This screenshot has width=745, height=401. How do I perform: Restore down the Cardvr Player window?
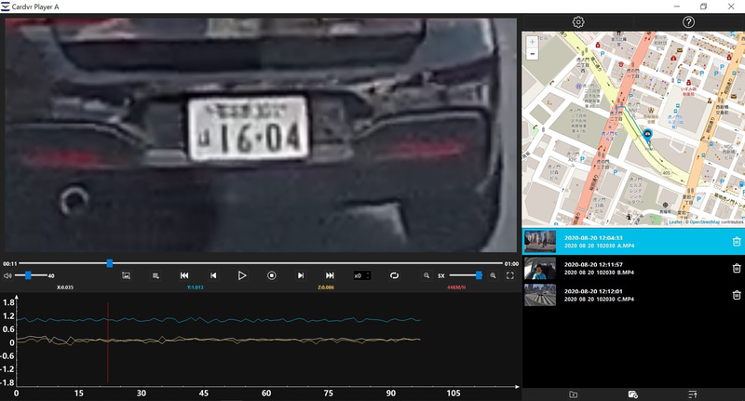tap(704, 7)
